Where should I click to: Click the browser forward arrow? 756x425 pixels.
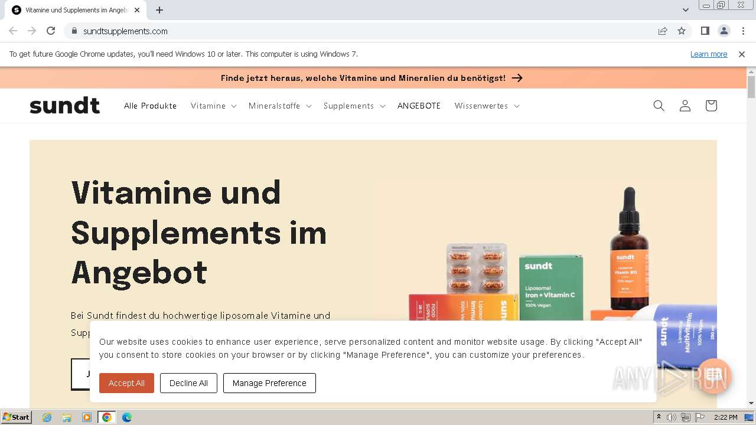click(32, 31)
